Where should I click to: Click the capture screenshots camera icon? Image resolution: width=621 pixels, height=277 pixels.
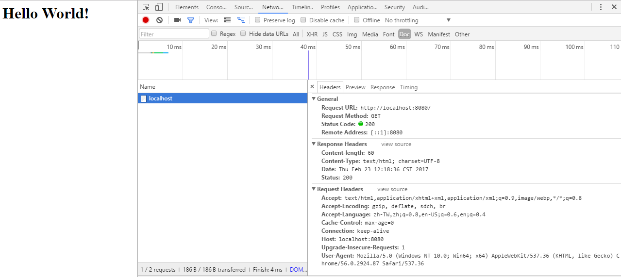tap(177, 20)
